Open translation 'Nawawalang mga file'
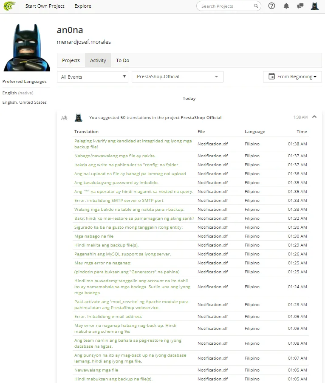The height and width of the screenshot is (383, 325). 96,370
